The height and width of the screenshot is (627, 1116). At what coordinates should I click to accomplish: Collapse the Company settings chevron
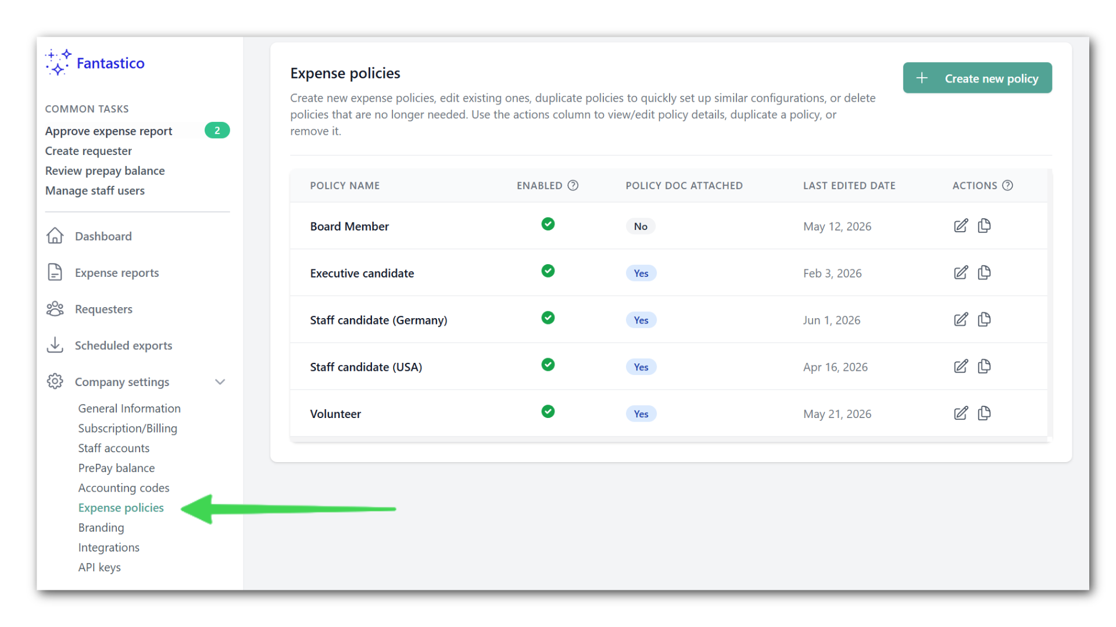(220, 381)
